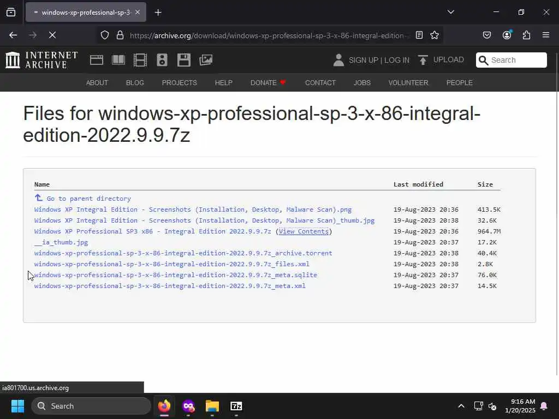Open HELP menu item
This screenshot has height=419, width=559.
[x=223, y=83]
